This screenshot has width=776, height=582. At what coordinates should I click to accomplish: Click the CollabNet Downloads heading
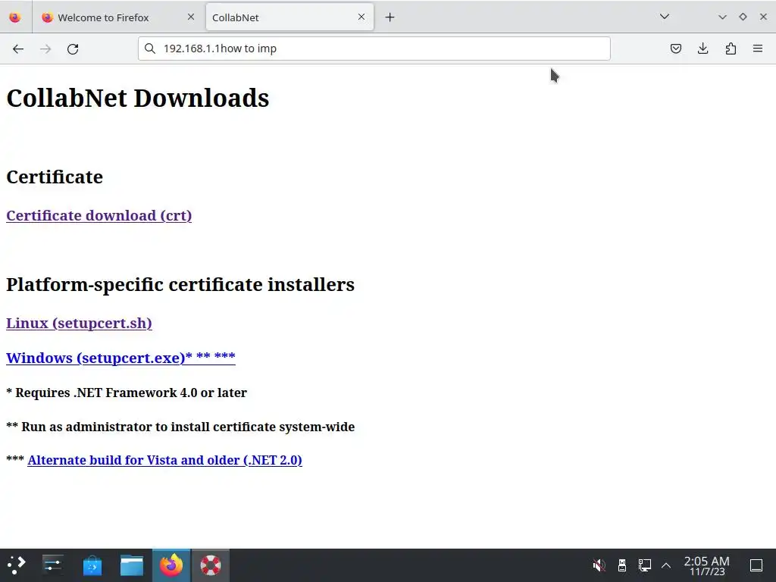(138, 98)
